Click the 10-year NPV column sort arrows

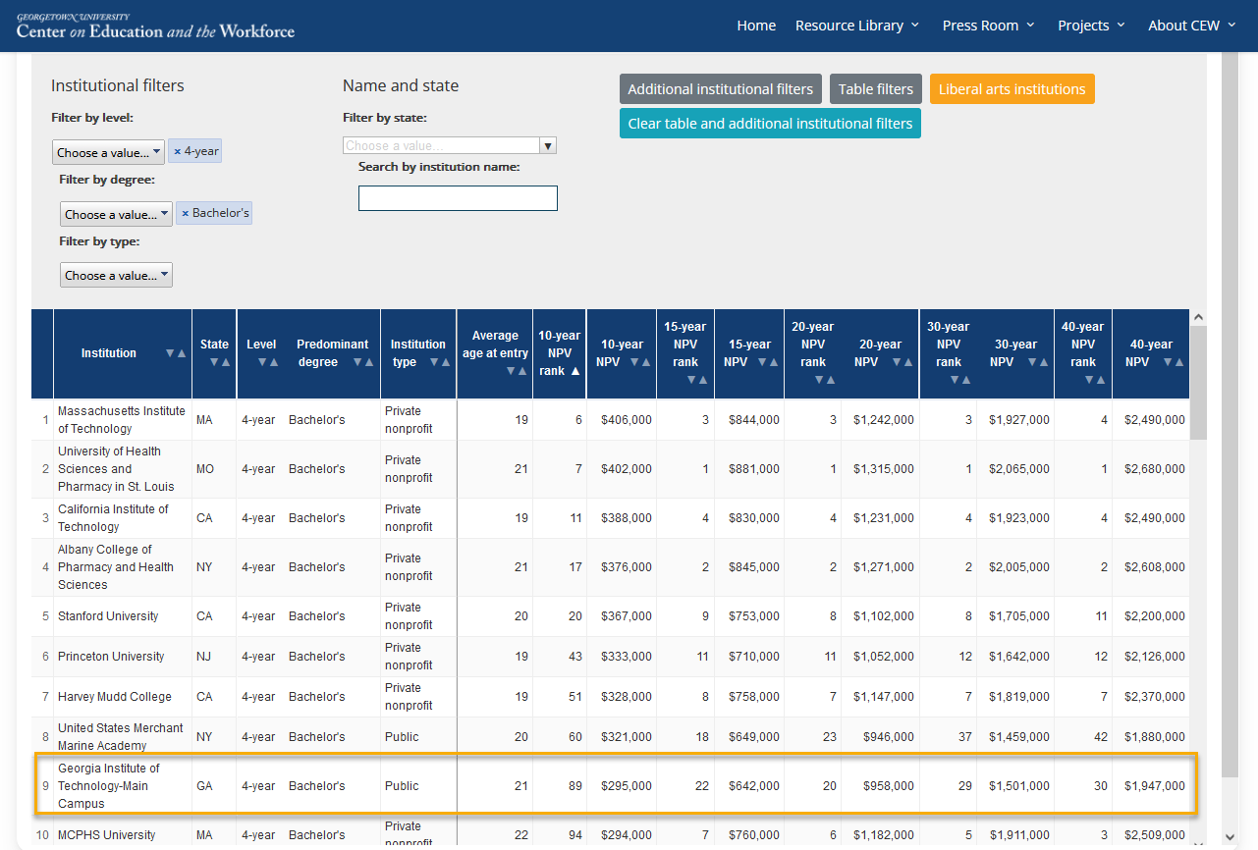click(x=640, y=362)
